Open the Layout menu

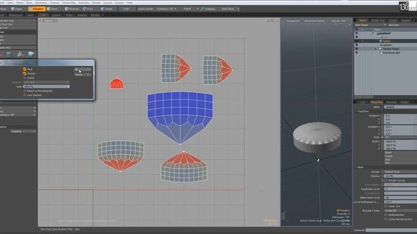click(108, 3)
